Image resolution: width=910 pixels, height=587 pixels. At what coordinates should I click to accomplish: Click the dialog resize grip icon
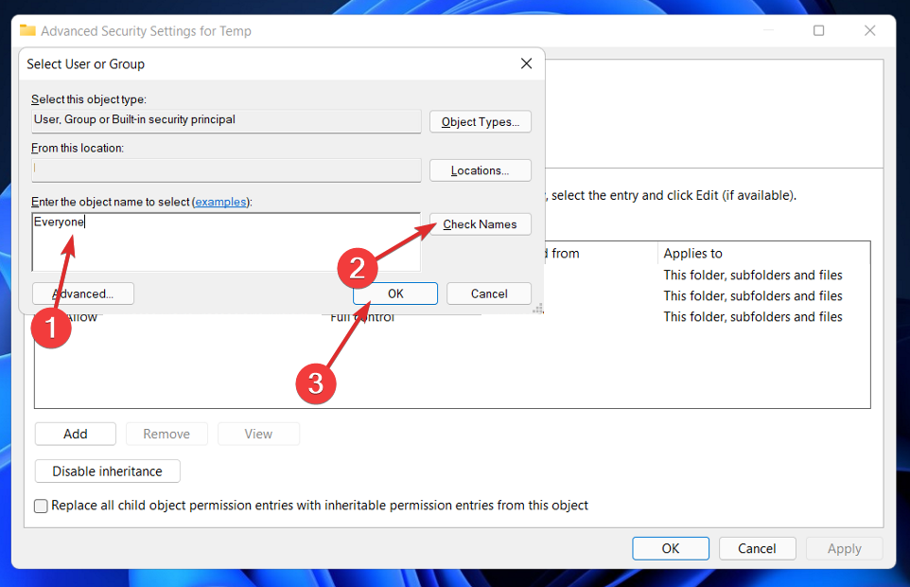tap(538, 309)
